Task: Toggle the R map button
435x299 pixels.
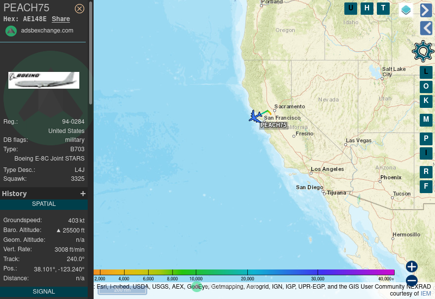Action: pos(426,172)
